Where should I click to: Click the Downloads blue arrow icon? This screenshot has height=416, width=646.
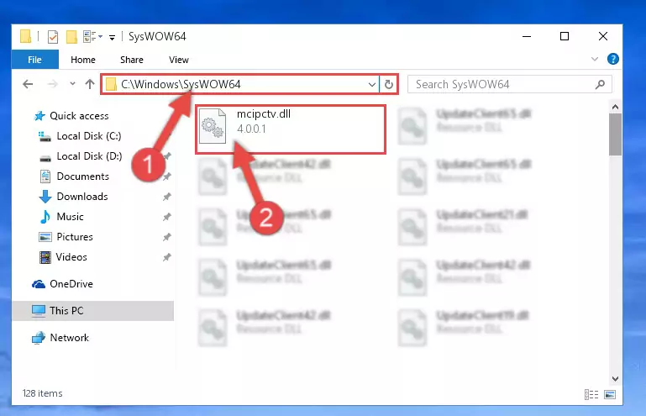point(45,197)
